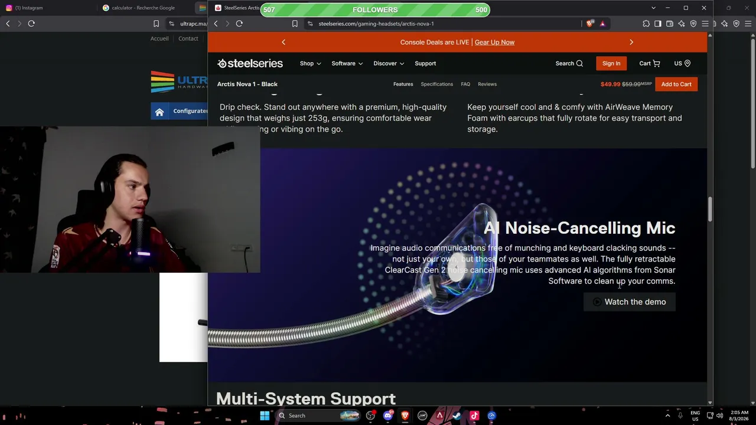Show hidden system tray icons
Screen dimensions: 756x425
[x=668, y=416]
